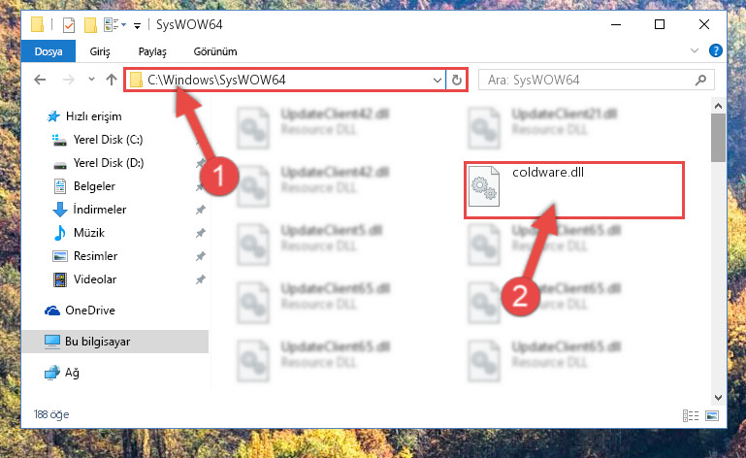The height and width of the screenshot is (458, 746).
Task: Open the Paylaş ribbon tab
Action: (152, 51)
